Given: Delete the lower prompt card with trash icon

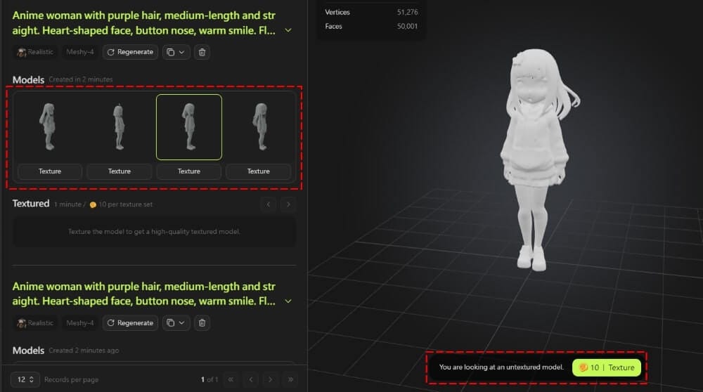Looking at the screenshot, I should pos(202,322).
